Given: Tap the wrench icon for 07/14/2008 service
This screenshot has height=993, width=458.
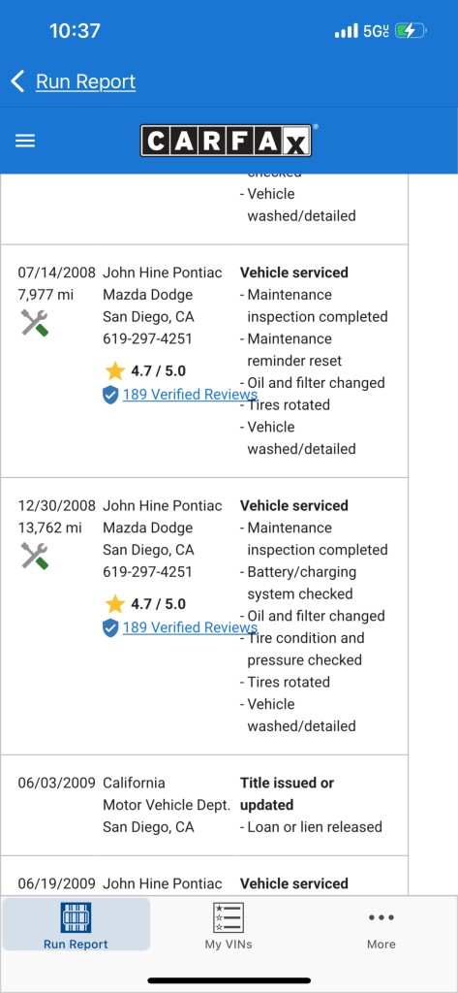Looking at the screenshot, I should coord(34,323).
